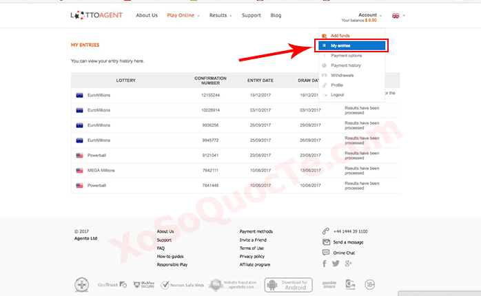Select confirmation number 12155244
The width and height of the screenshot is (481, 296).
[x=210, y=95]
